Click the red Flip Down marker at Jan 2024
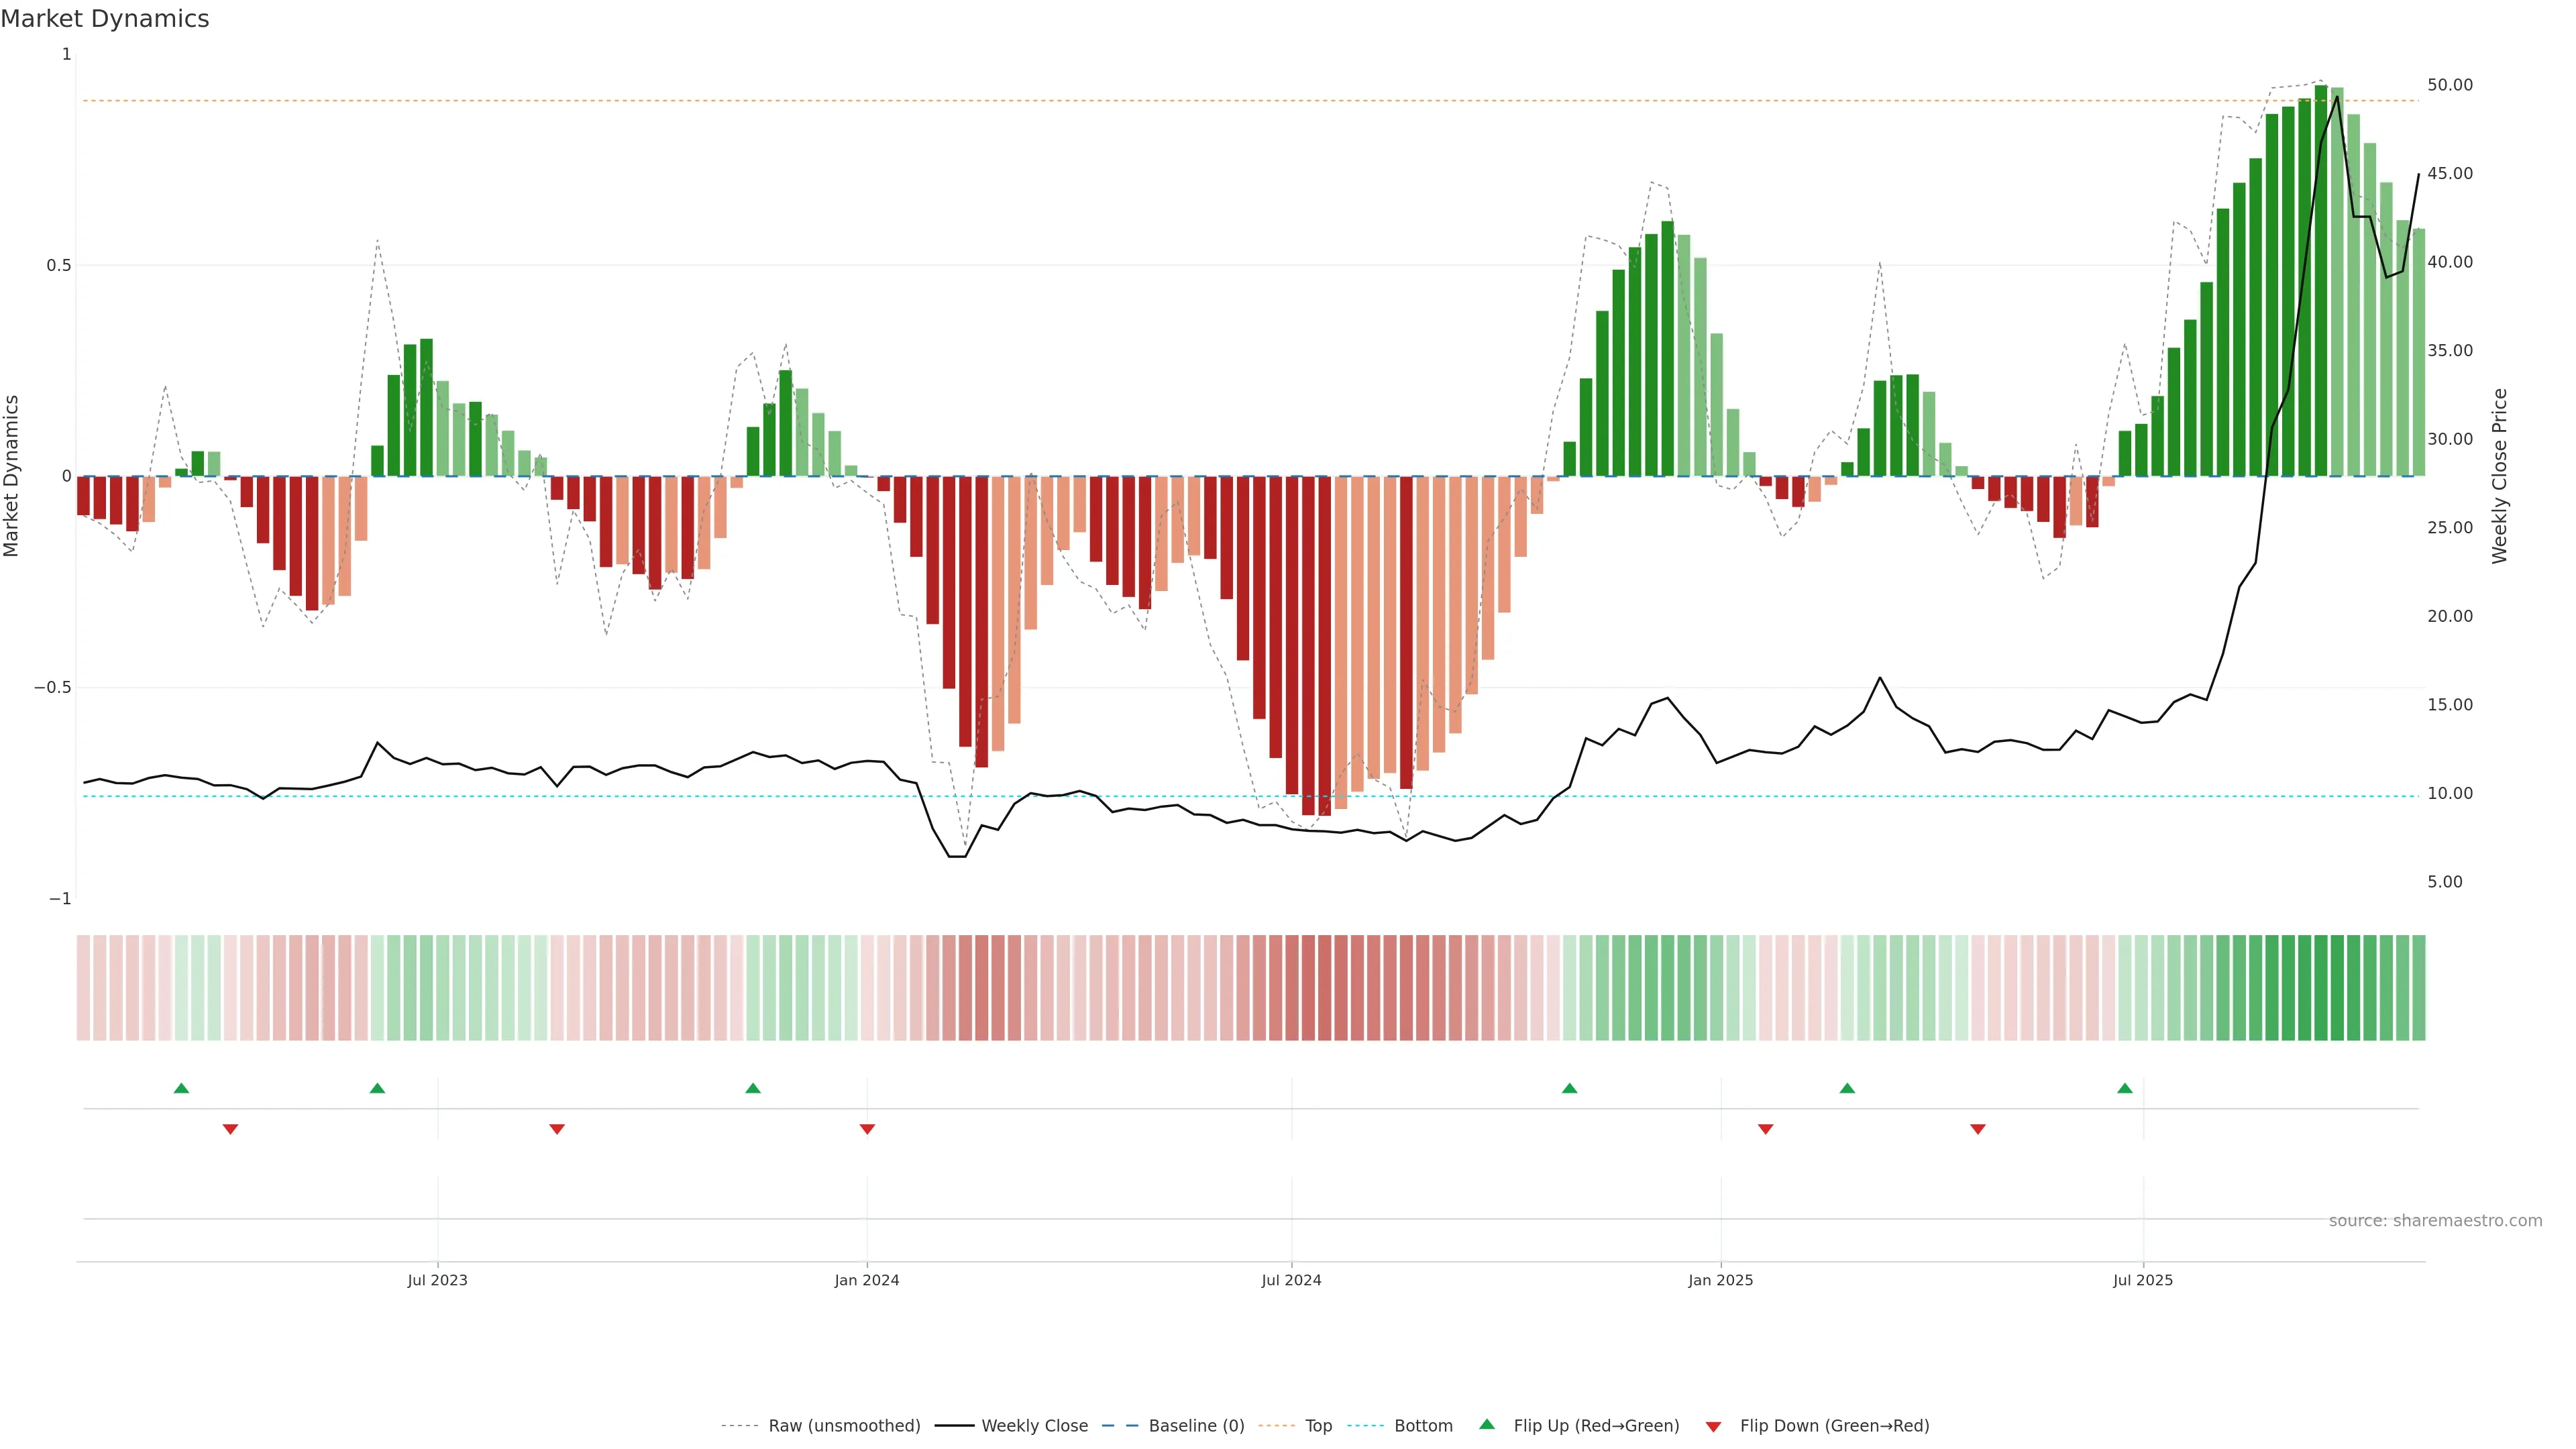The image size is (2576, 1449). (867, 1129)
